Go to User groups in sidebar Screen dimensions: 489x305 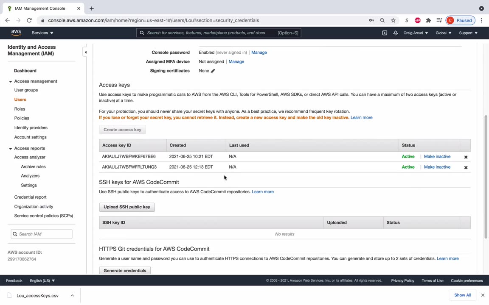pos(26,90)
